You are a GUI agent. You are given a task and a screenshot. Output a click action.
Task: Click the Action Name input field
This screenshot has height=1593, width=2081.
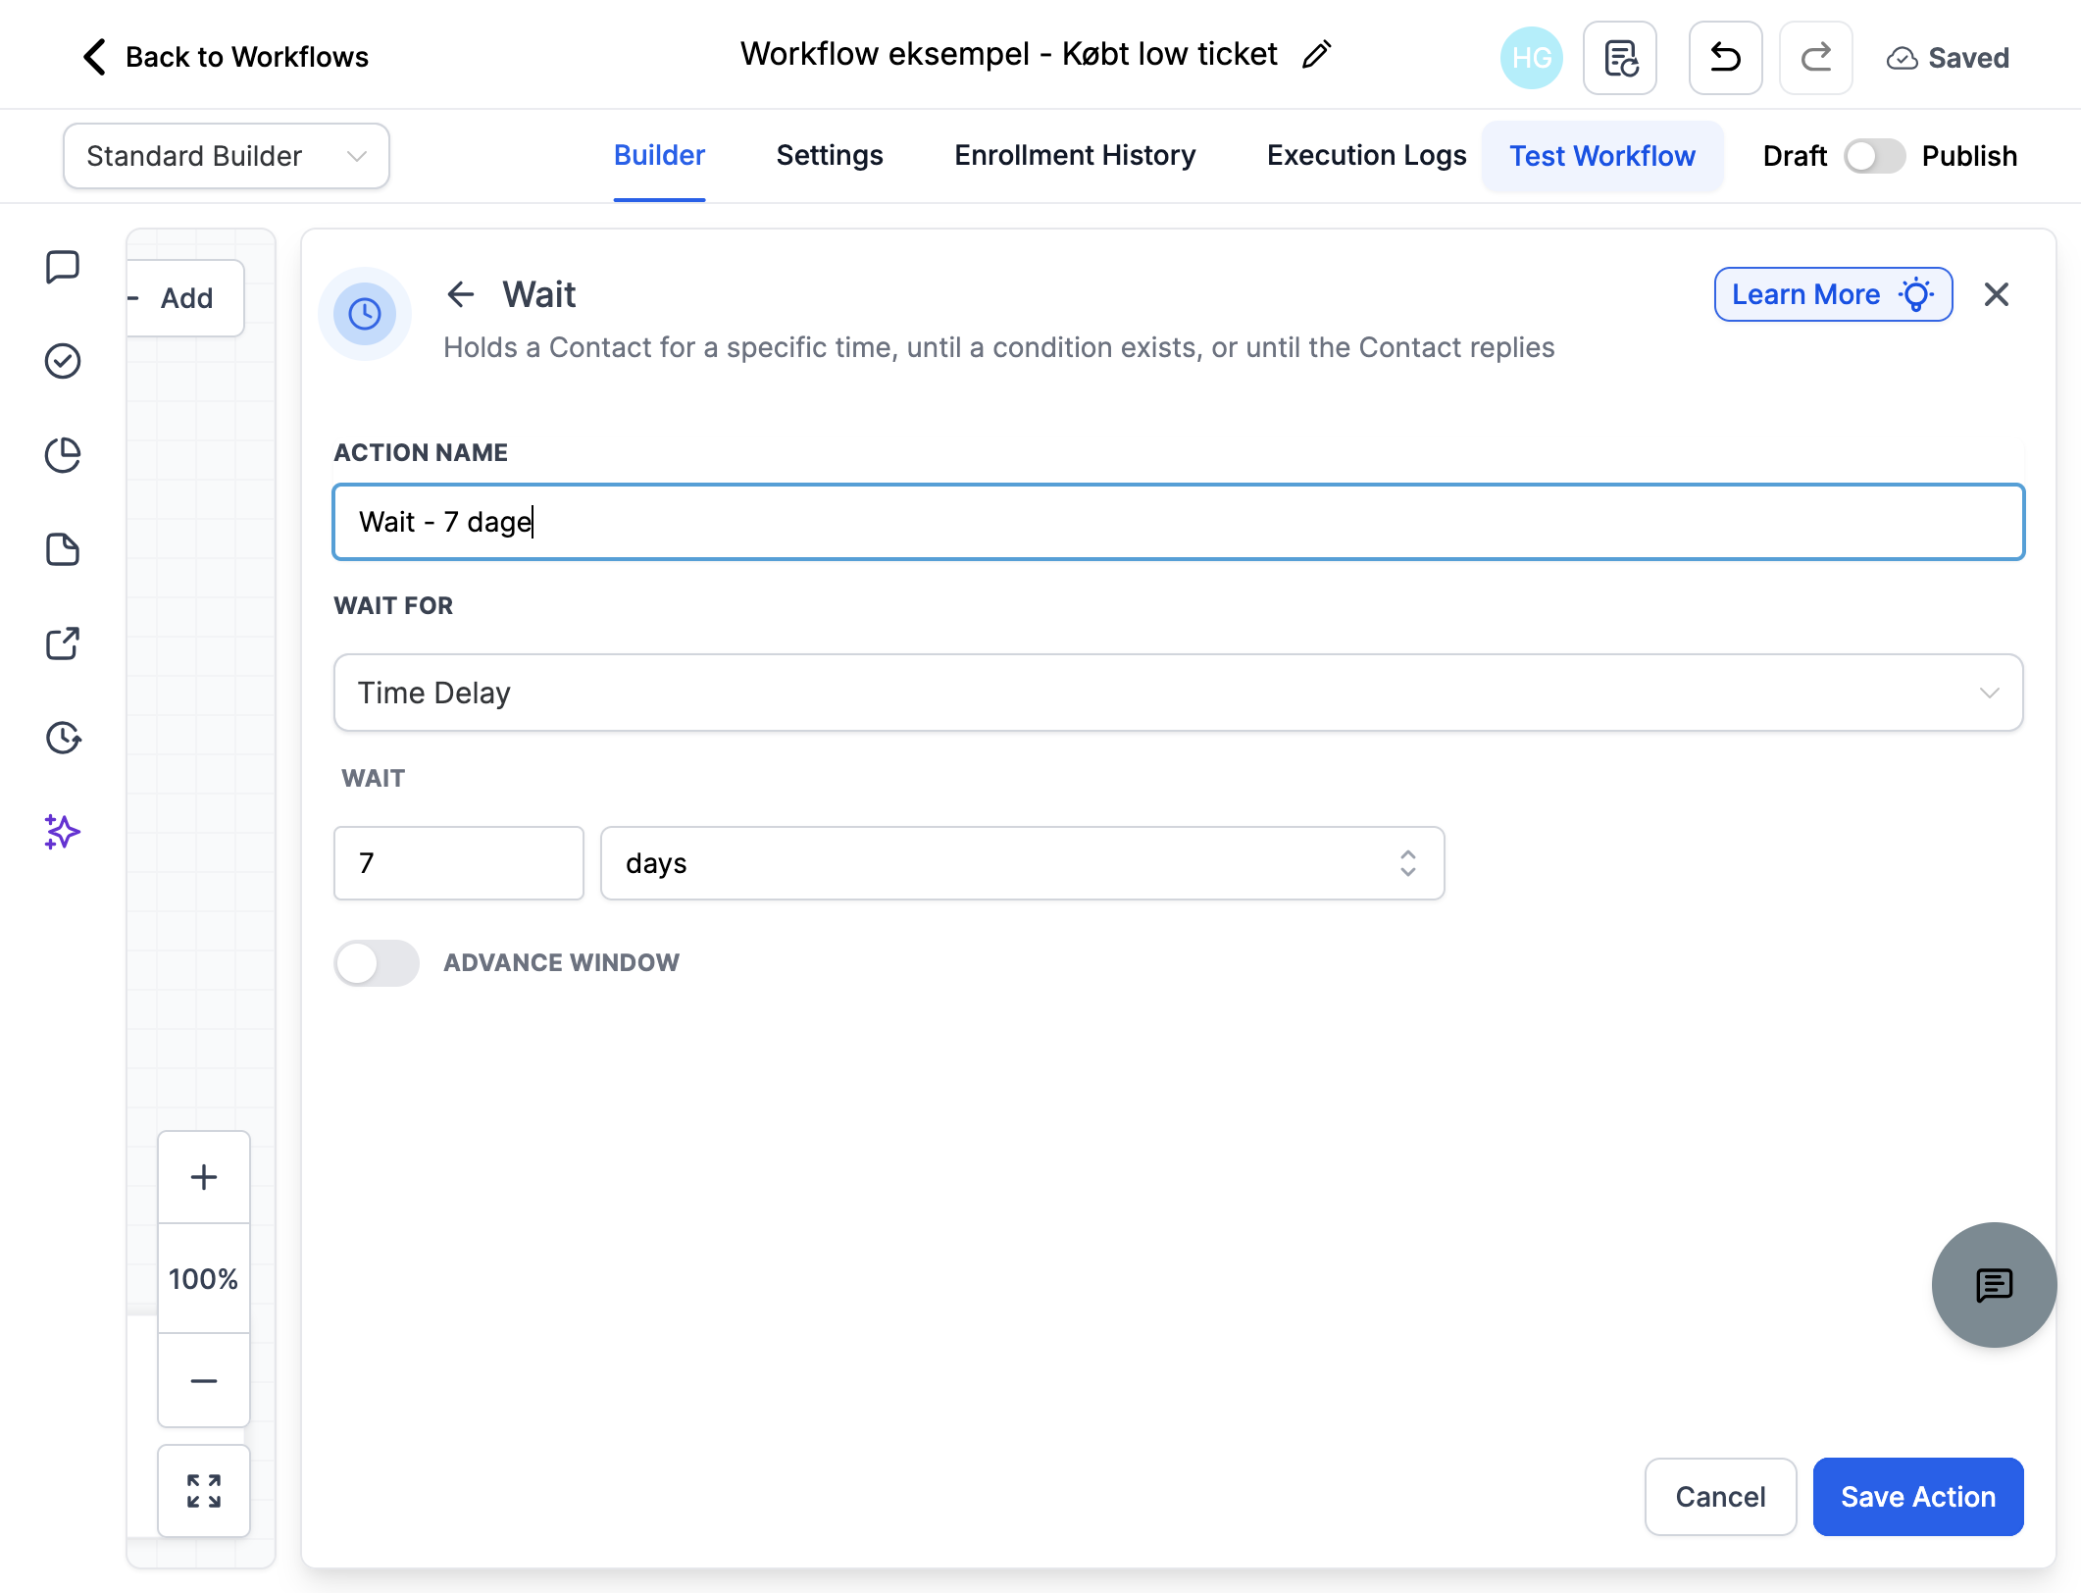1179,522
